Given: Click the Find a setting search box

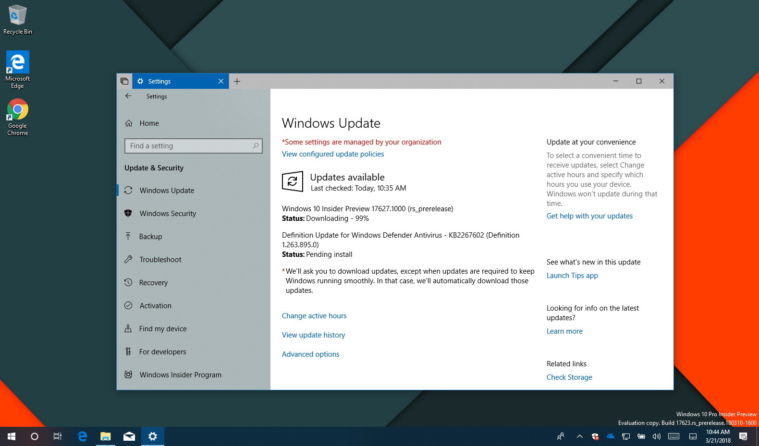Looking at the screenshot, I should pos(194,146).
